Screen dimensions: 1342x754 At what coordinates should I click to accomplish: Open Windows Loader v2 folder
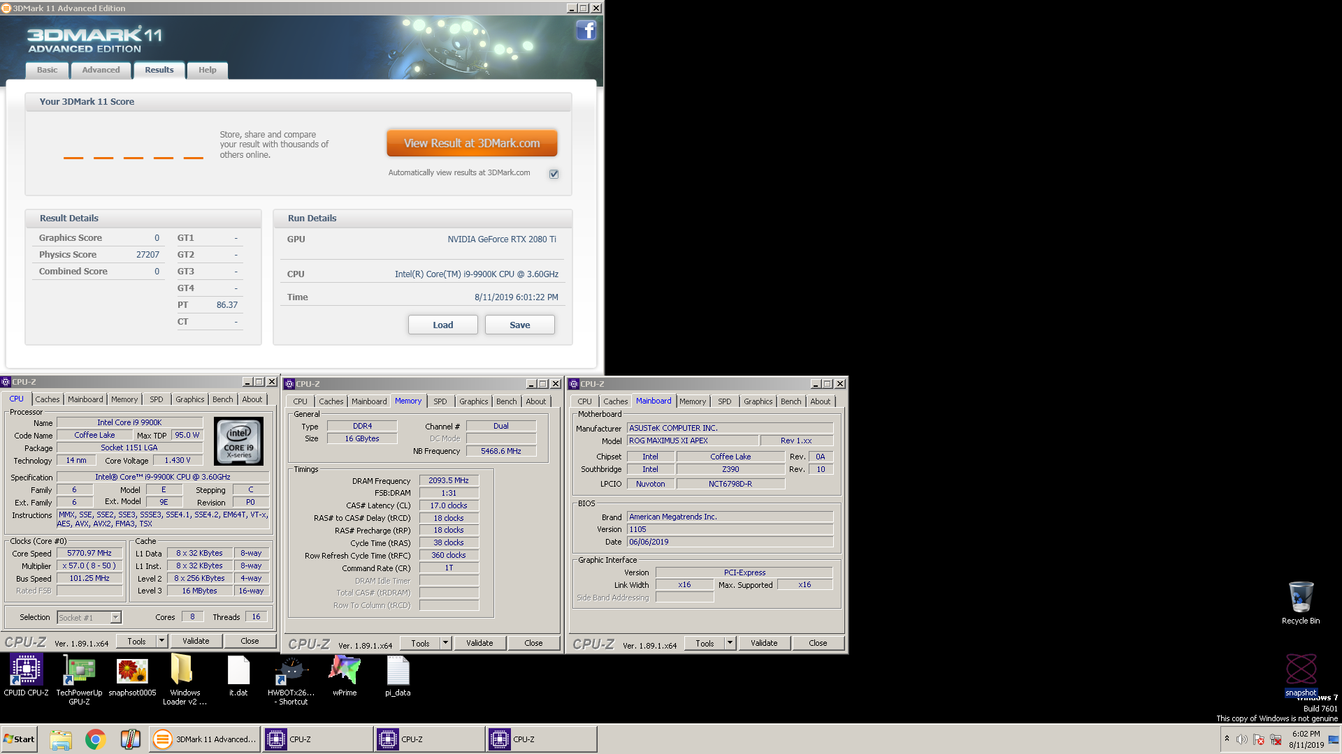[185, 679]
